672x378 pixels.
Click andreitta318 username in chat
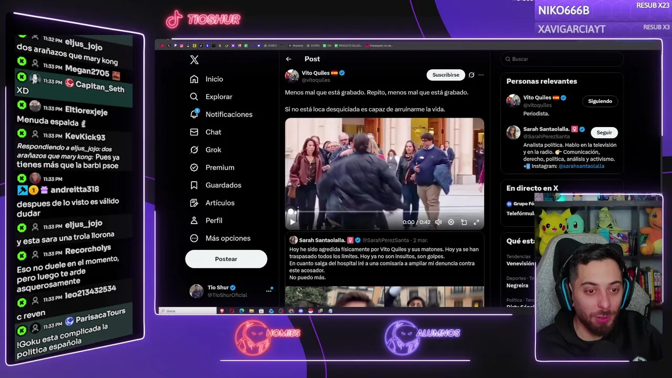coord(75,190)
